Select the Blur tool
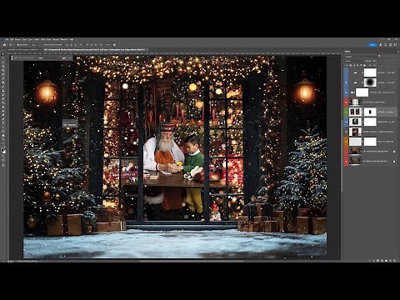This screenshot has width=400, height=300. (x=3, y=107)
